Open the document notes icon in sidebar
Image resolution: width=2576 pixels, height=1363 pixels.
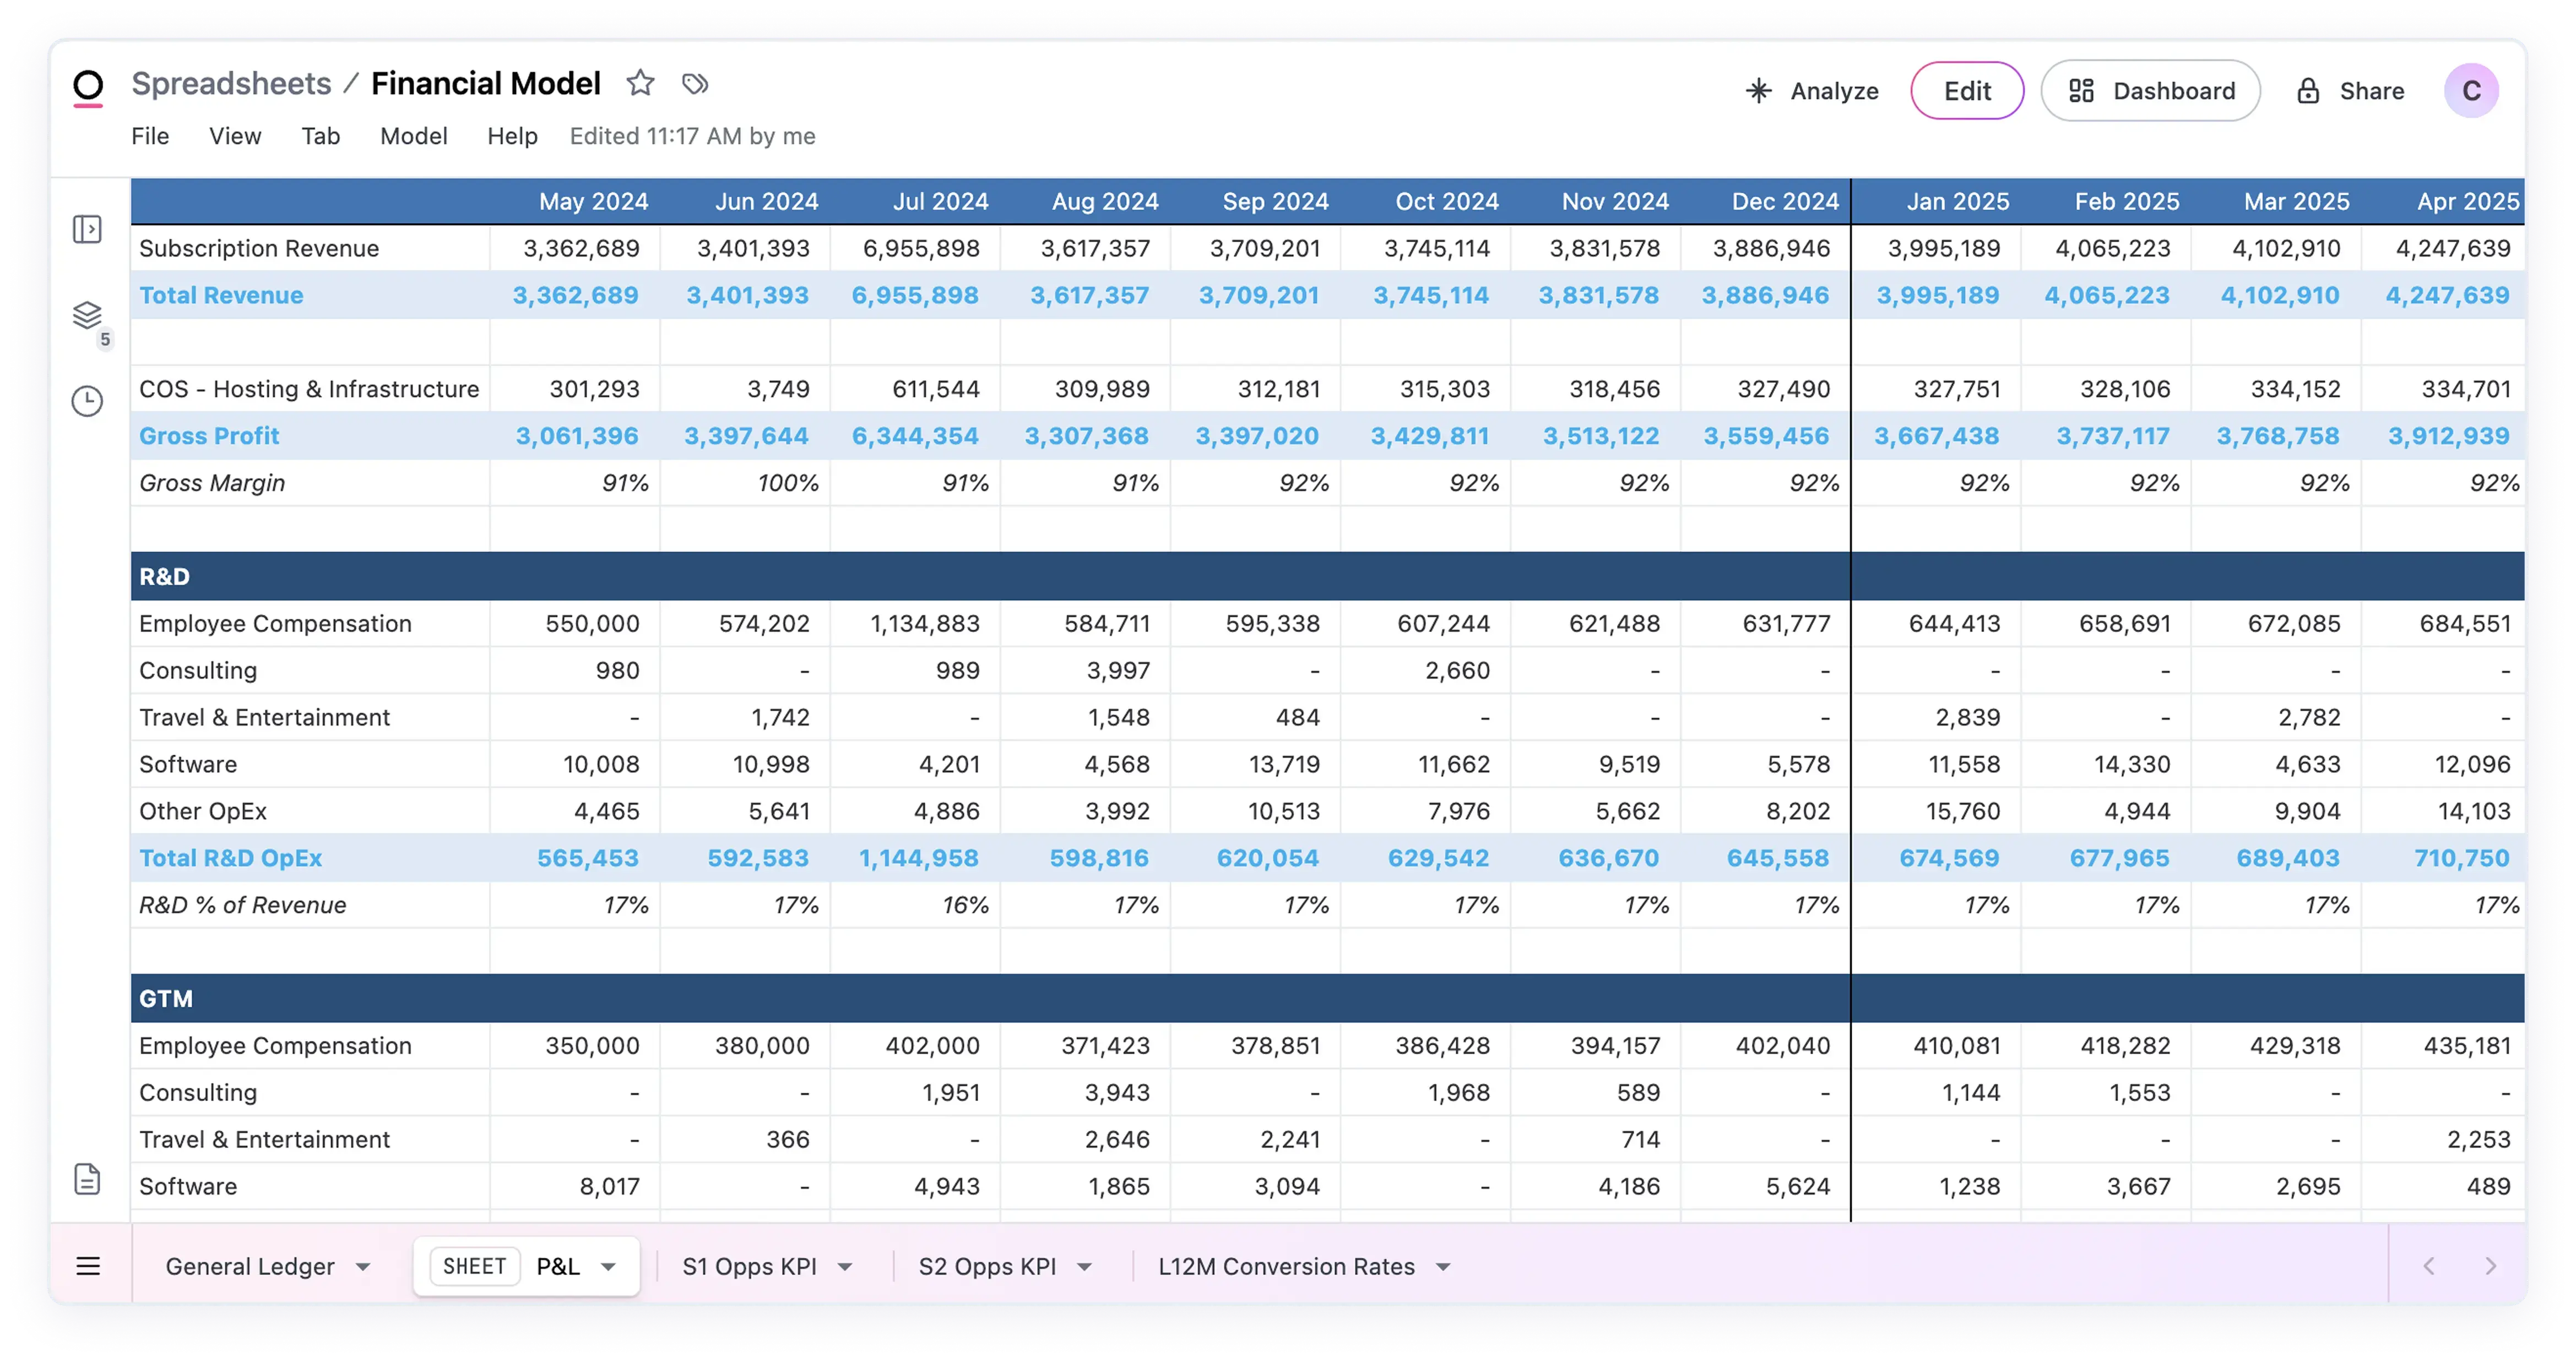88,1179
